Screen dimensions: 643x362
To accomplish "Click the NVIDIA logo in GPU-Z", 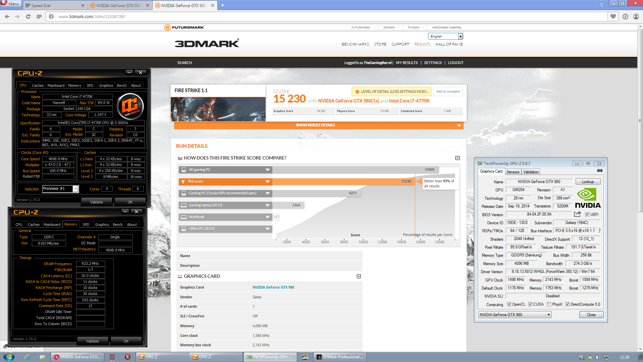I will (x=588, y=198).
